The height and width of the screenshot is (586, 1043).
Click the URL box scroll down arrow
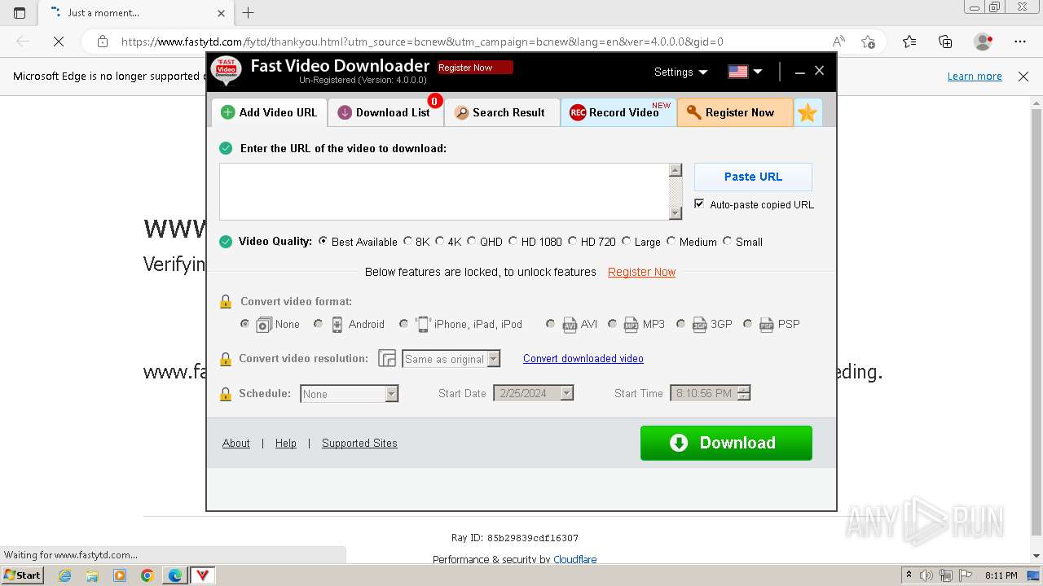coord(675,213)
